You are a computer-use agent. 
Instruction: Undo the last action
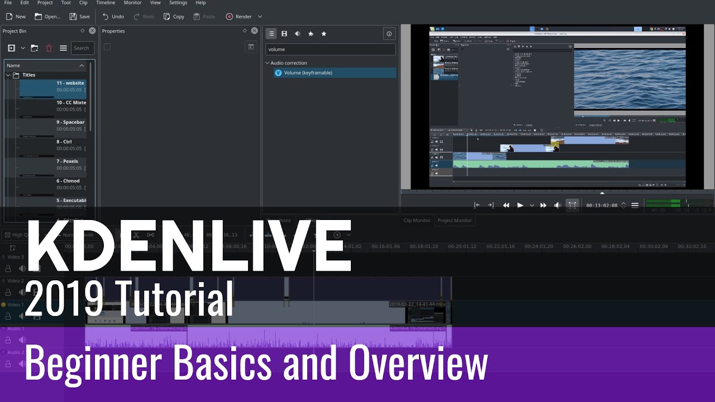click(x=113, y=17)
